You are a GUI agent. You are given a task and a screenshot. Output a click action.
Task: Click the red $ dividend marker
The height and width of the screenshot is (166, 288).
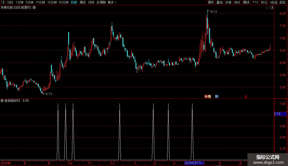coord(246,97)
